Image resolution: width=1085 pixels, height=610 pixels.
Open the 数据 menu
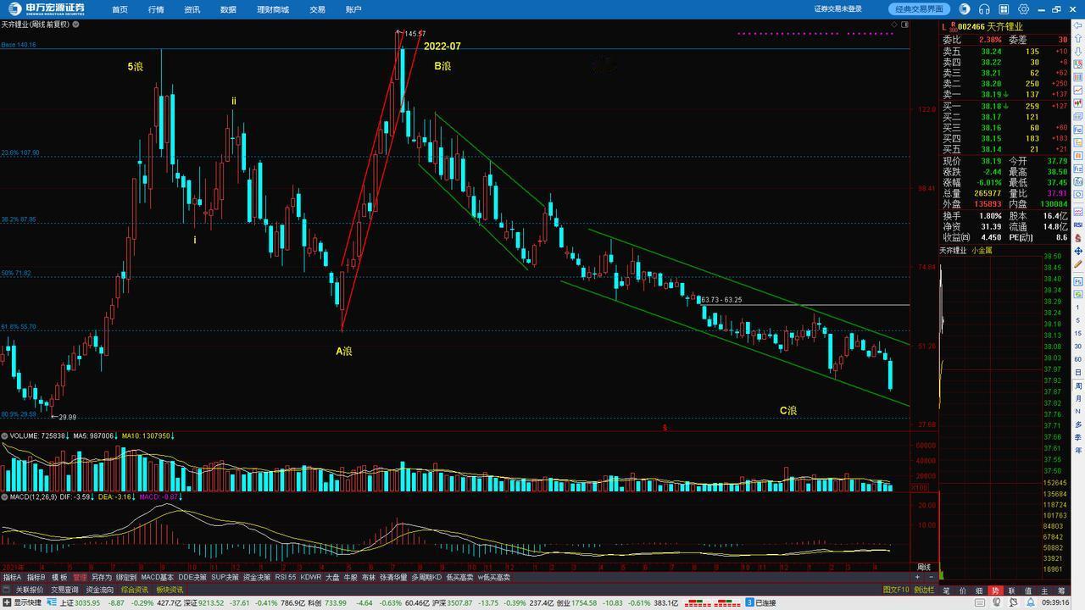tap(228, 9)
